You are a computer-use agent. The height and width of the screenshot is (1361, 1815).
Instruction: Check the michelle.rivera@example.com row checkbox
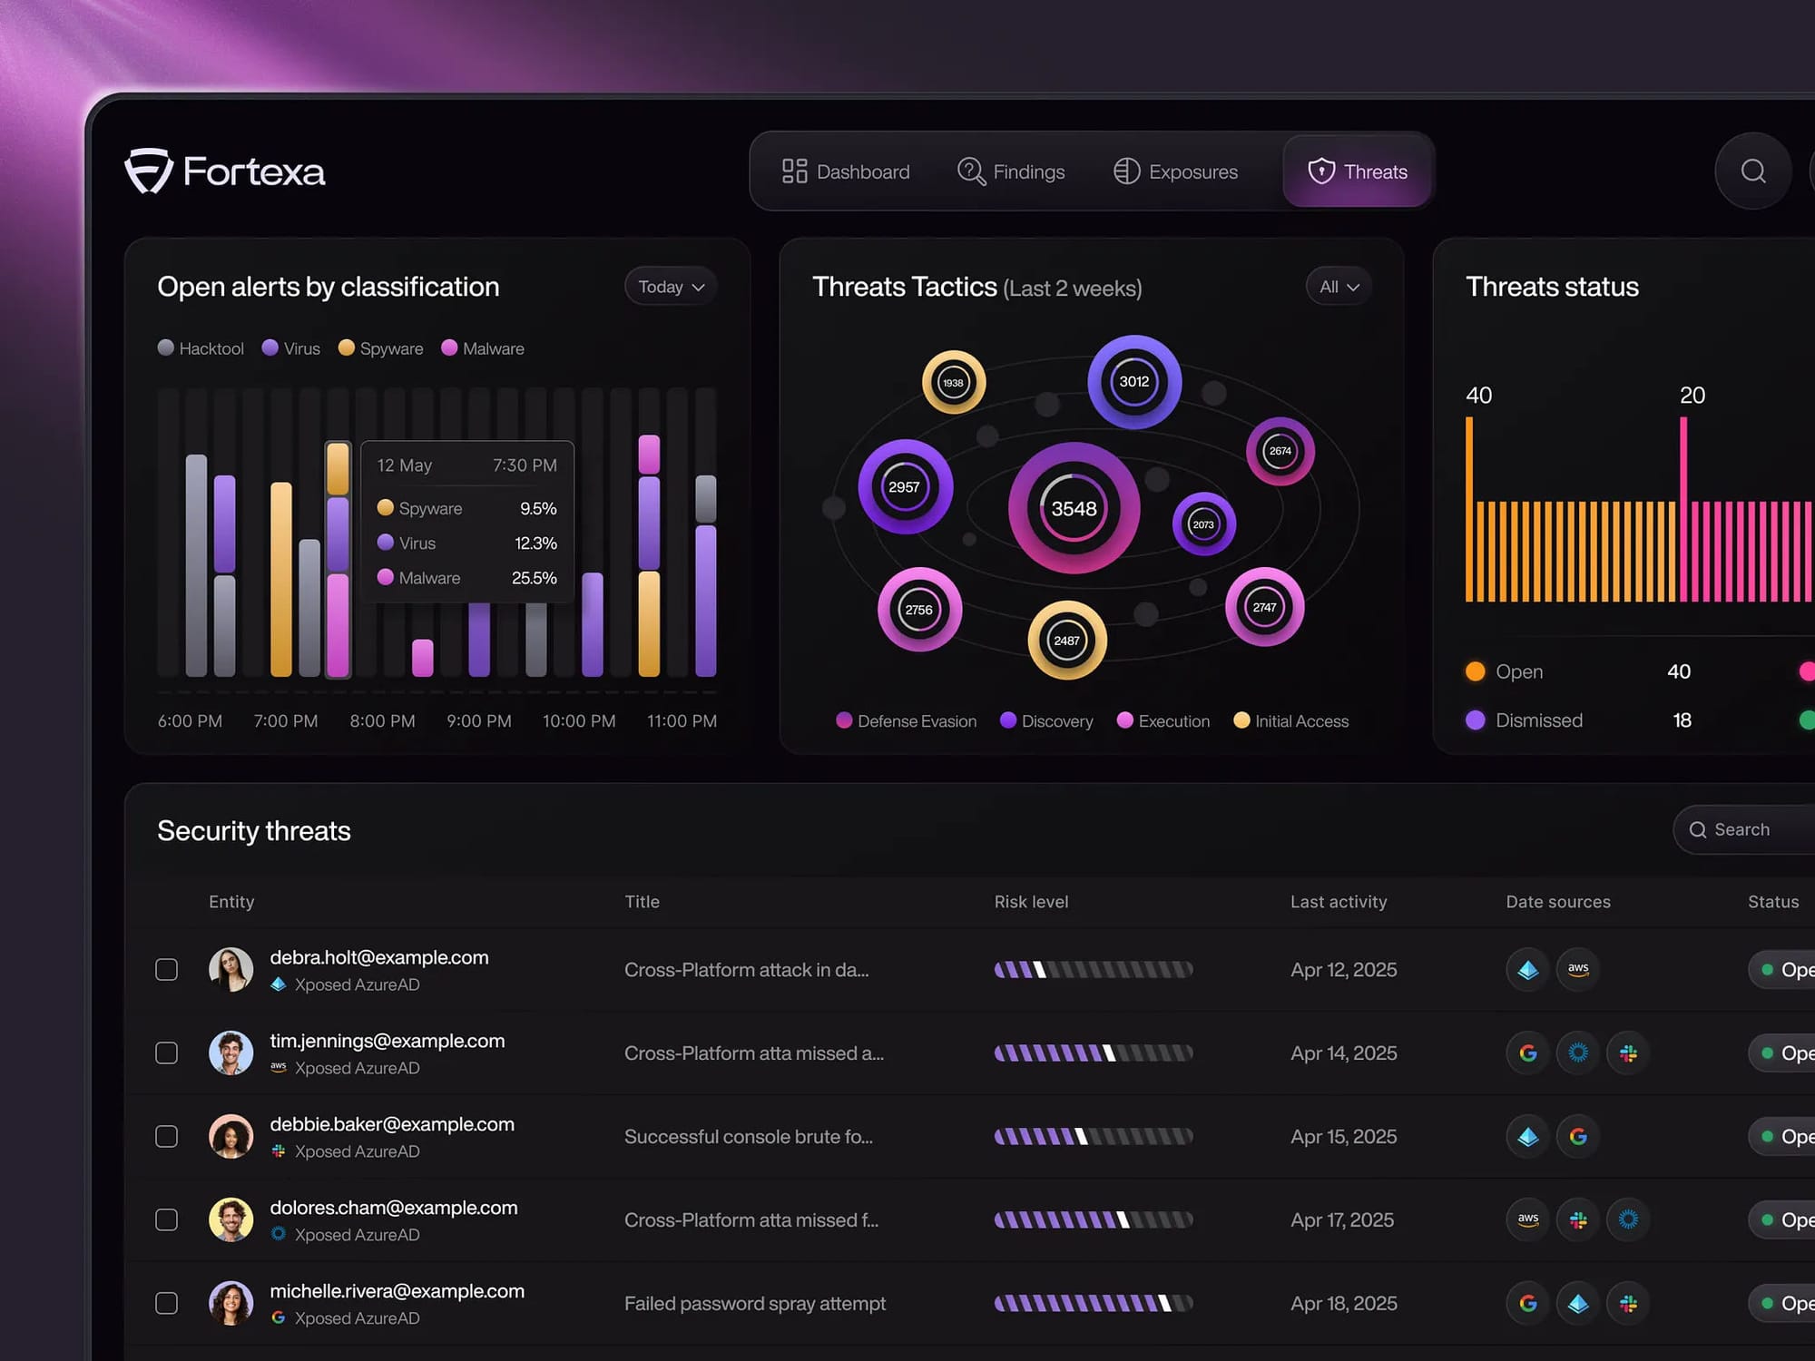coord(166,1303)
